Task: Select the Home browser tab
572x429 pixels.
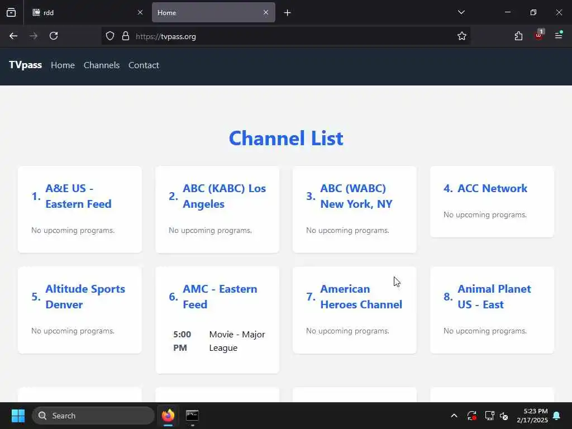Action: pyautogui.click(x=213, y=12)
